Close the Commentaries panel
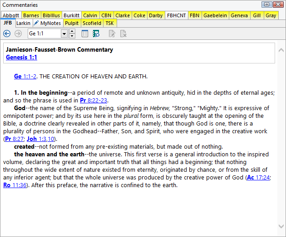The height and width of the screenshot is (237, 286). click(x=278, y=5)
